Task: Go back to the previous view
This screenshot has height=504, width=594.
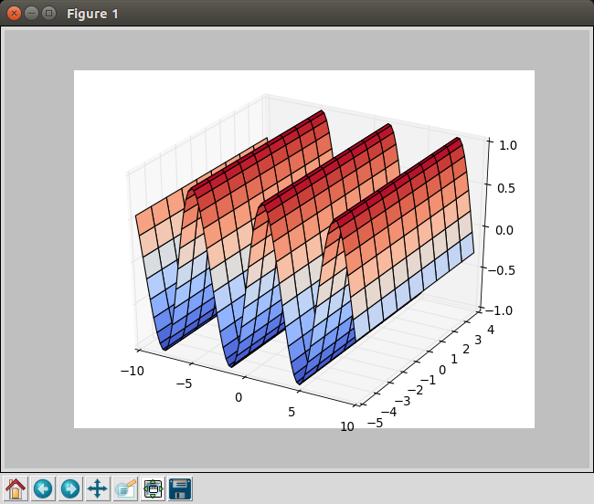Action: point(43,488)
